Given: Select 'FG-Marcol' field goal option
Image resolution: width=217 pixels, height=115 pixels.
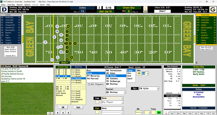Looking at the screenshot, I should (96, 78).
